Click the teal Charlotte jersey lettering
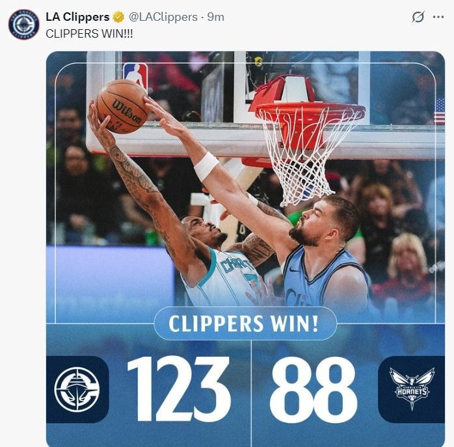This screenshot has width=454, height=447. click(236, 265)
